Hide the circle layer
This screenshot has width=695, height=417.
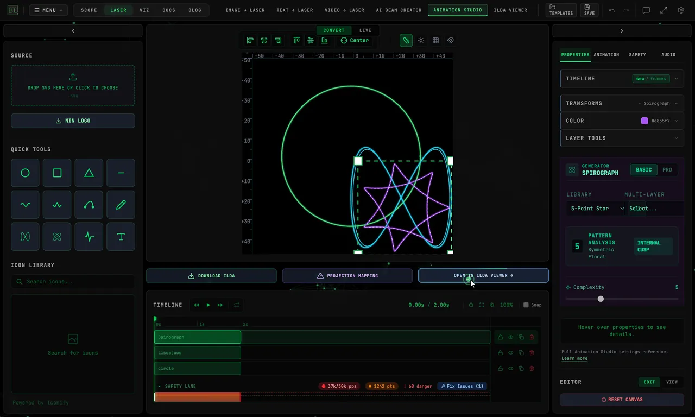click(511, 369)
